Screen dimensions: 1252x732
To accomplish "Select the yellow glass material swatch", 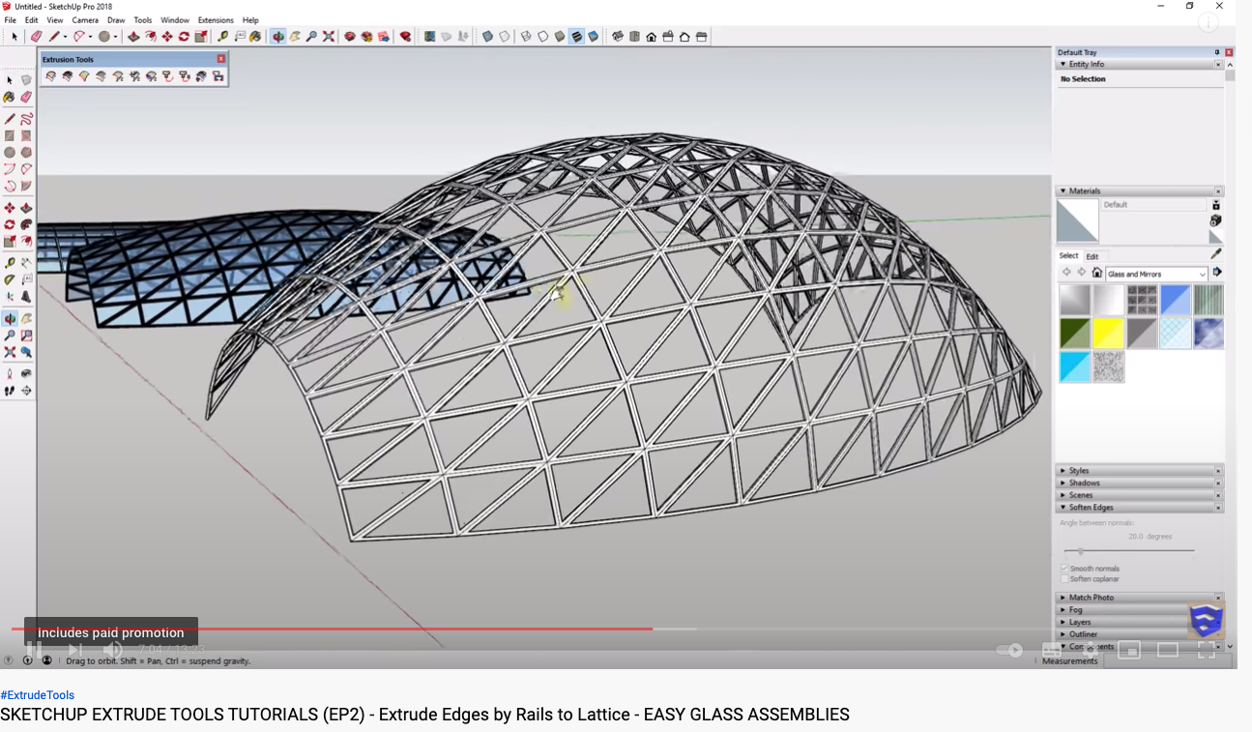I will [1108, 334].
